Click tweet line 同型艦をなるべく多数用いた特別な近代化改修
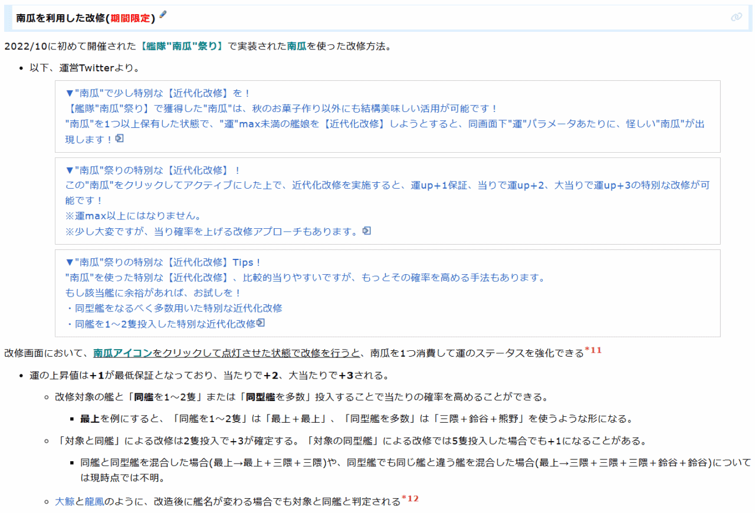755x513 pixels. point(174,308)
